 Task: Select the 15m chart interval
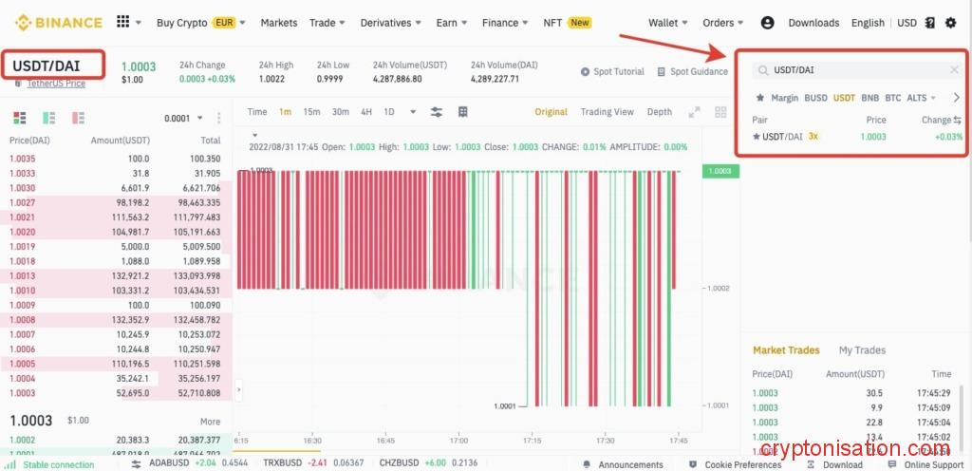coord(311,112)
